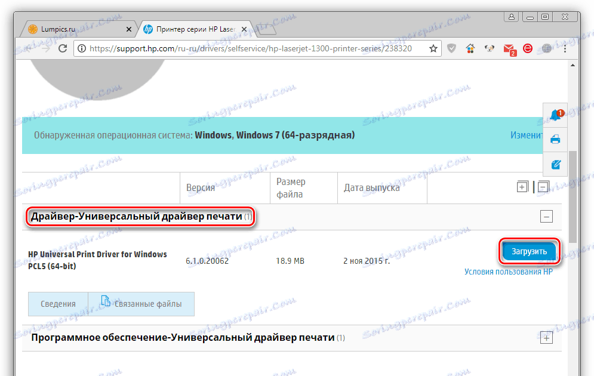Collapse all driver categories with minus icon
This screenshot has width=594, height=376.
(x=543, y=187)
